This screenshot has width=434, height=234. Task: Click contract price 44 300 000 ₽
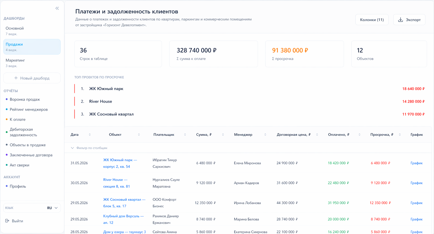(287, 203)
